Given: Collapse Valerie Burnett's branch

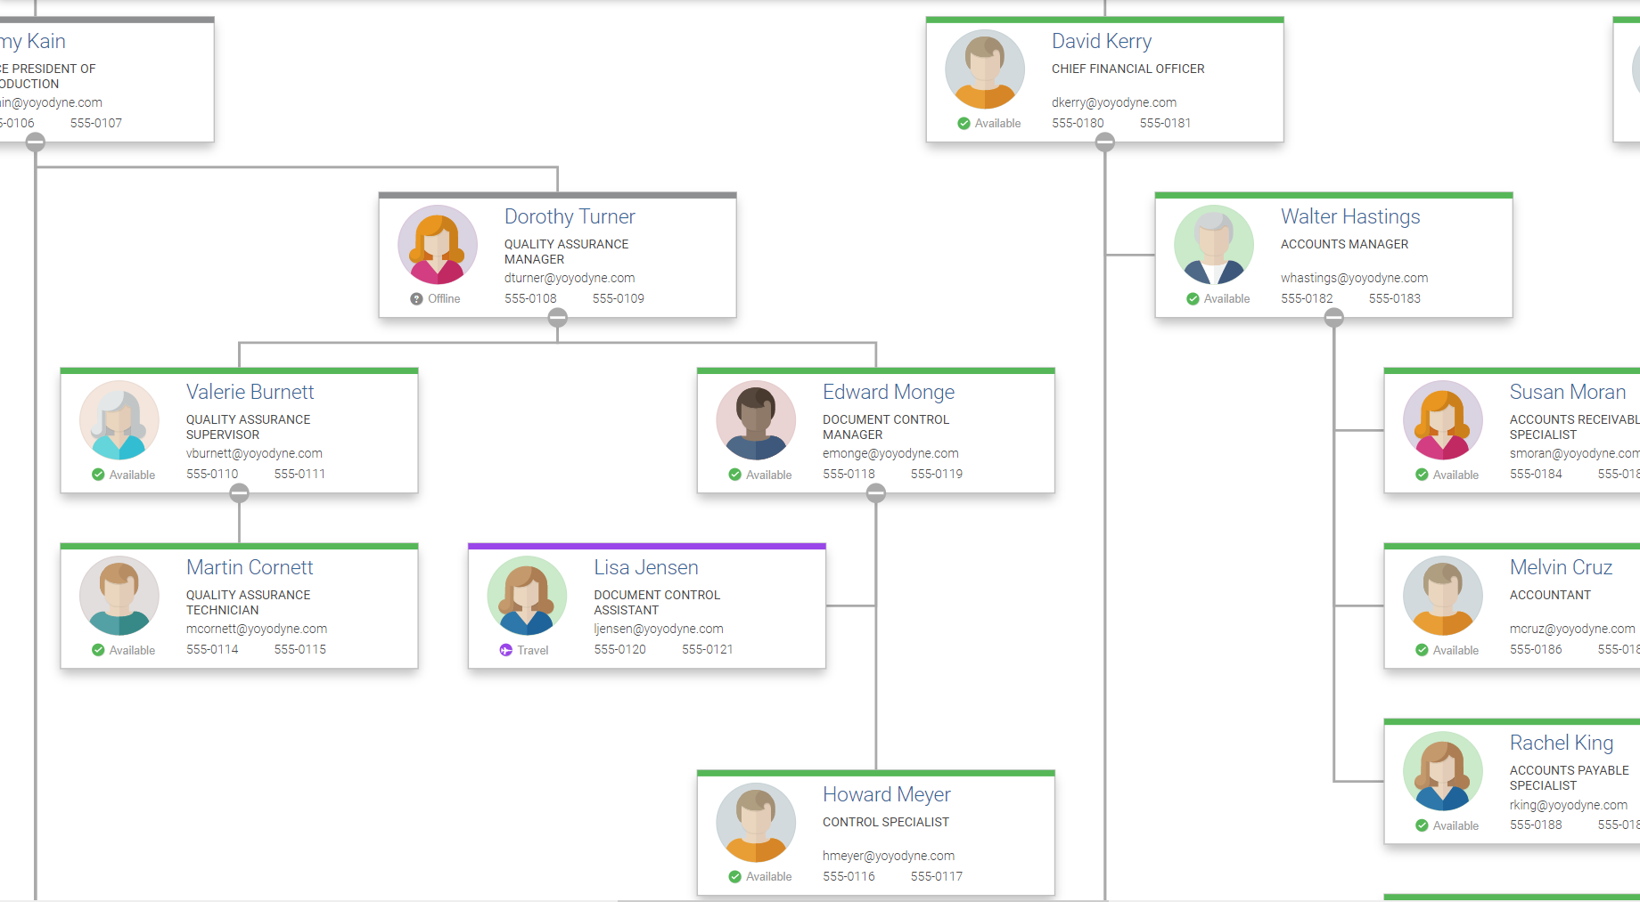Looking at the screenshot, I should [x=240, y=493].
